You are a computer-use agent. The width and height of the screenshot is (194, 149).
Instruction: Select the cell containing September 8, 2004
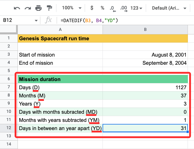[145, 63]
